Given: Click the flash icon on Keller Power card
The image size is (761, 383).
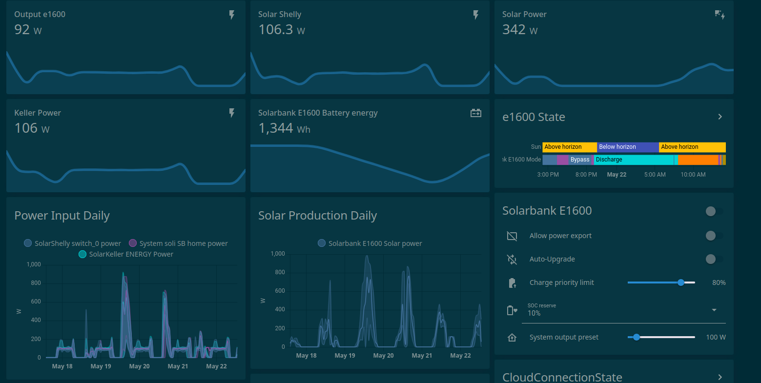Looking at the screenshot, I should [232, 113].
